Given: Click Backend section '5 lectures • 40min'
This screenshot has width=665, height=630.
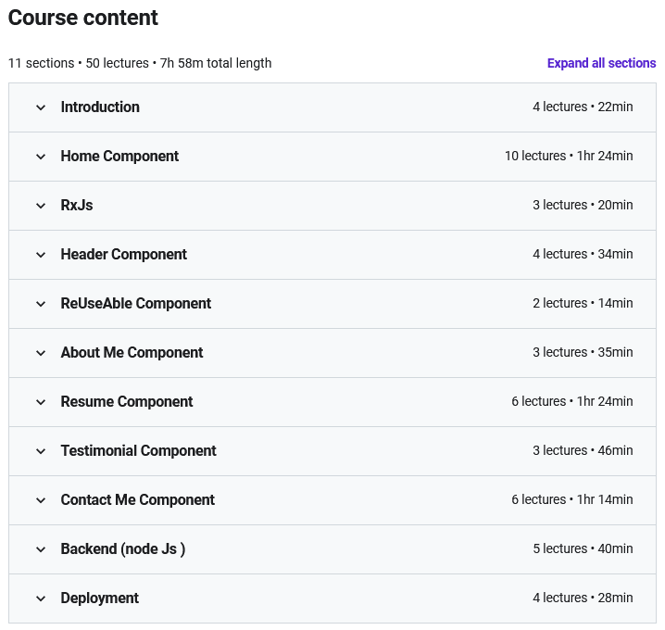Looking at the screenshot, I should click(x=583, y=549).
